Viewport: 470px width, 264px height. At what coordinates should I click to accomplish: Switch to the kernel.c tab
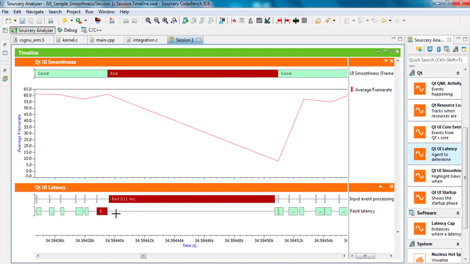coord(70,40)
